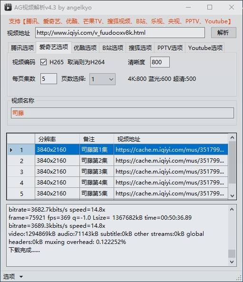The width and height of the screenshot is (243, 282).
Task: Click the table scrollbar up arrow
Action: pos(232,137)
